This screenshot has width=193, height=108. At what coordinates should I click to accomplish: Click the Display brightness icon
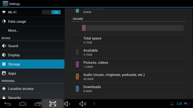4,55
